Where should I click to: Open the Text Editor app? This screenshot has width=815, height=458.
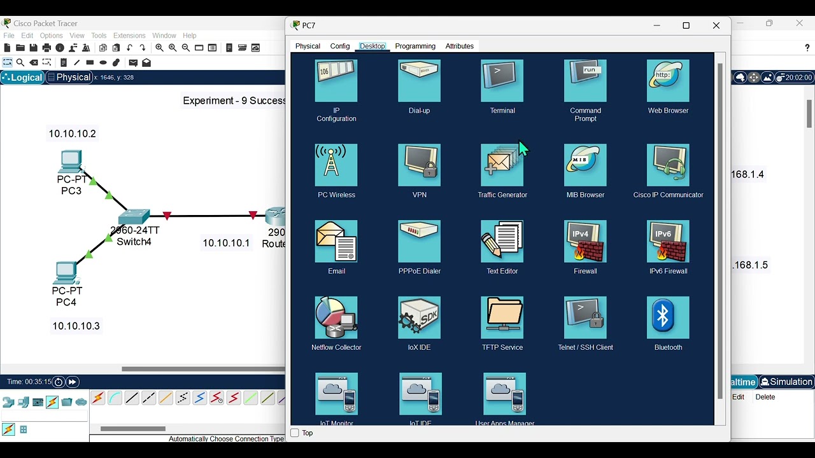click(x=502, y=241)
